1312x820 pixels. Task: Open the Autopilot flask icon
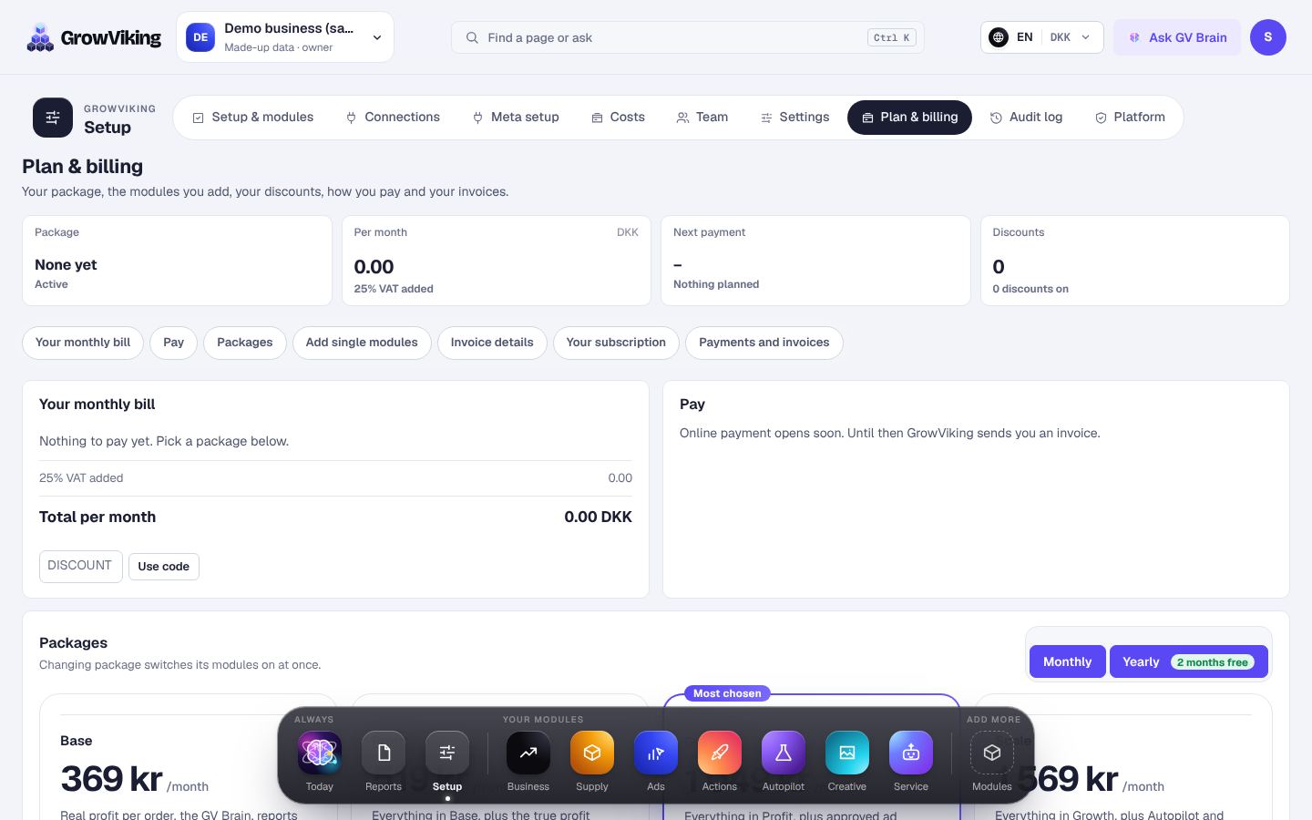pyautogui.click(x=784, y=753)
